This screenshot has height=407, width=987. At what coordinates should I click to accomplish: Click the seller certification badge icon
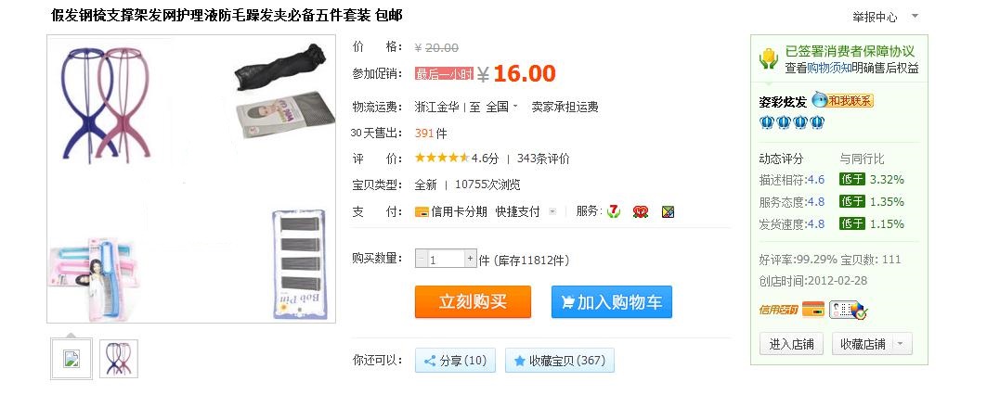pyautogui.click(x=849, y=309)
